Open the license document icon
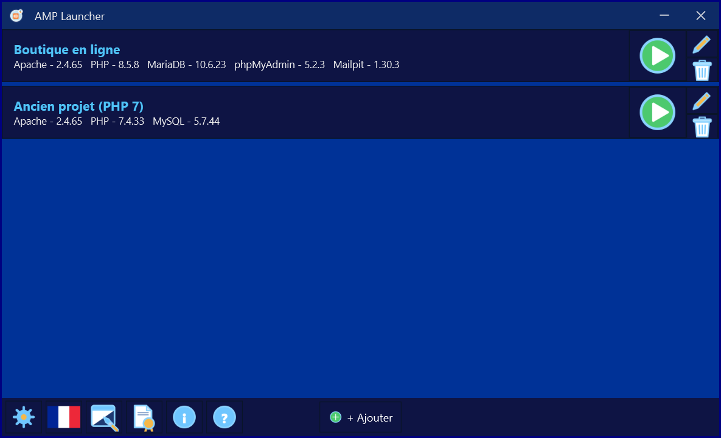Image resolution: width=721 pixels, height=438 pixels. 144,418
